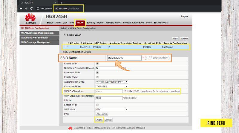The image size is (239, 133).
Task: Open the Route menu tab
Action: [x=100, y=23]
